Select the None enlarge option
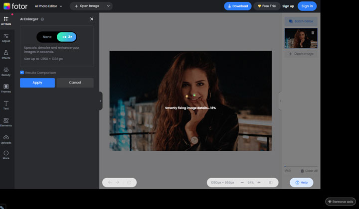 (x=47, y=37)
